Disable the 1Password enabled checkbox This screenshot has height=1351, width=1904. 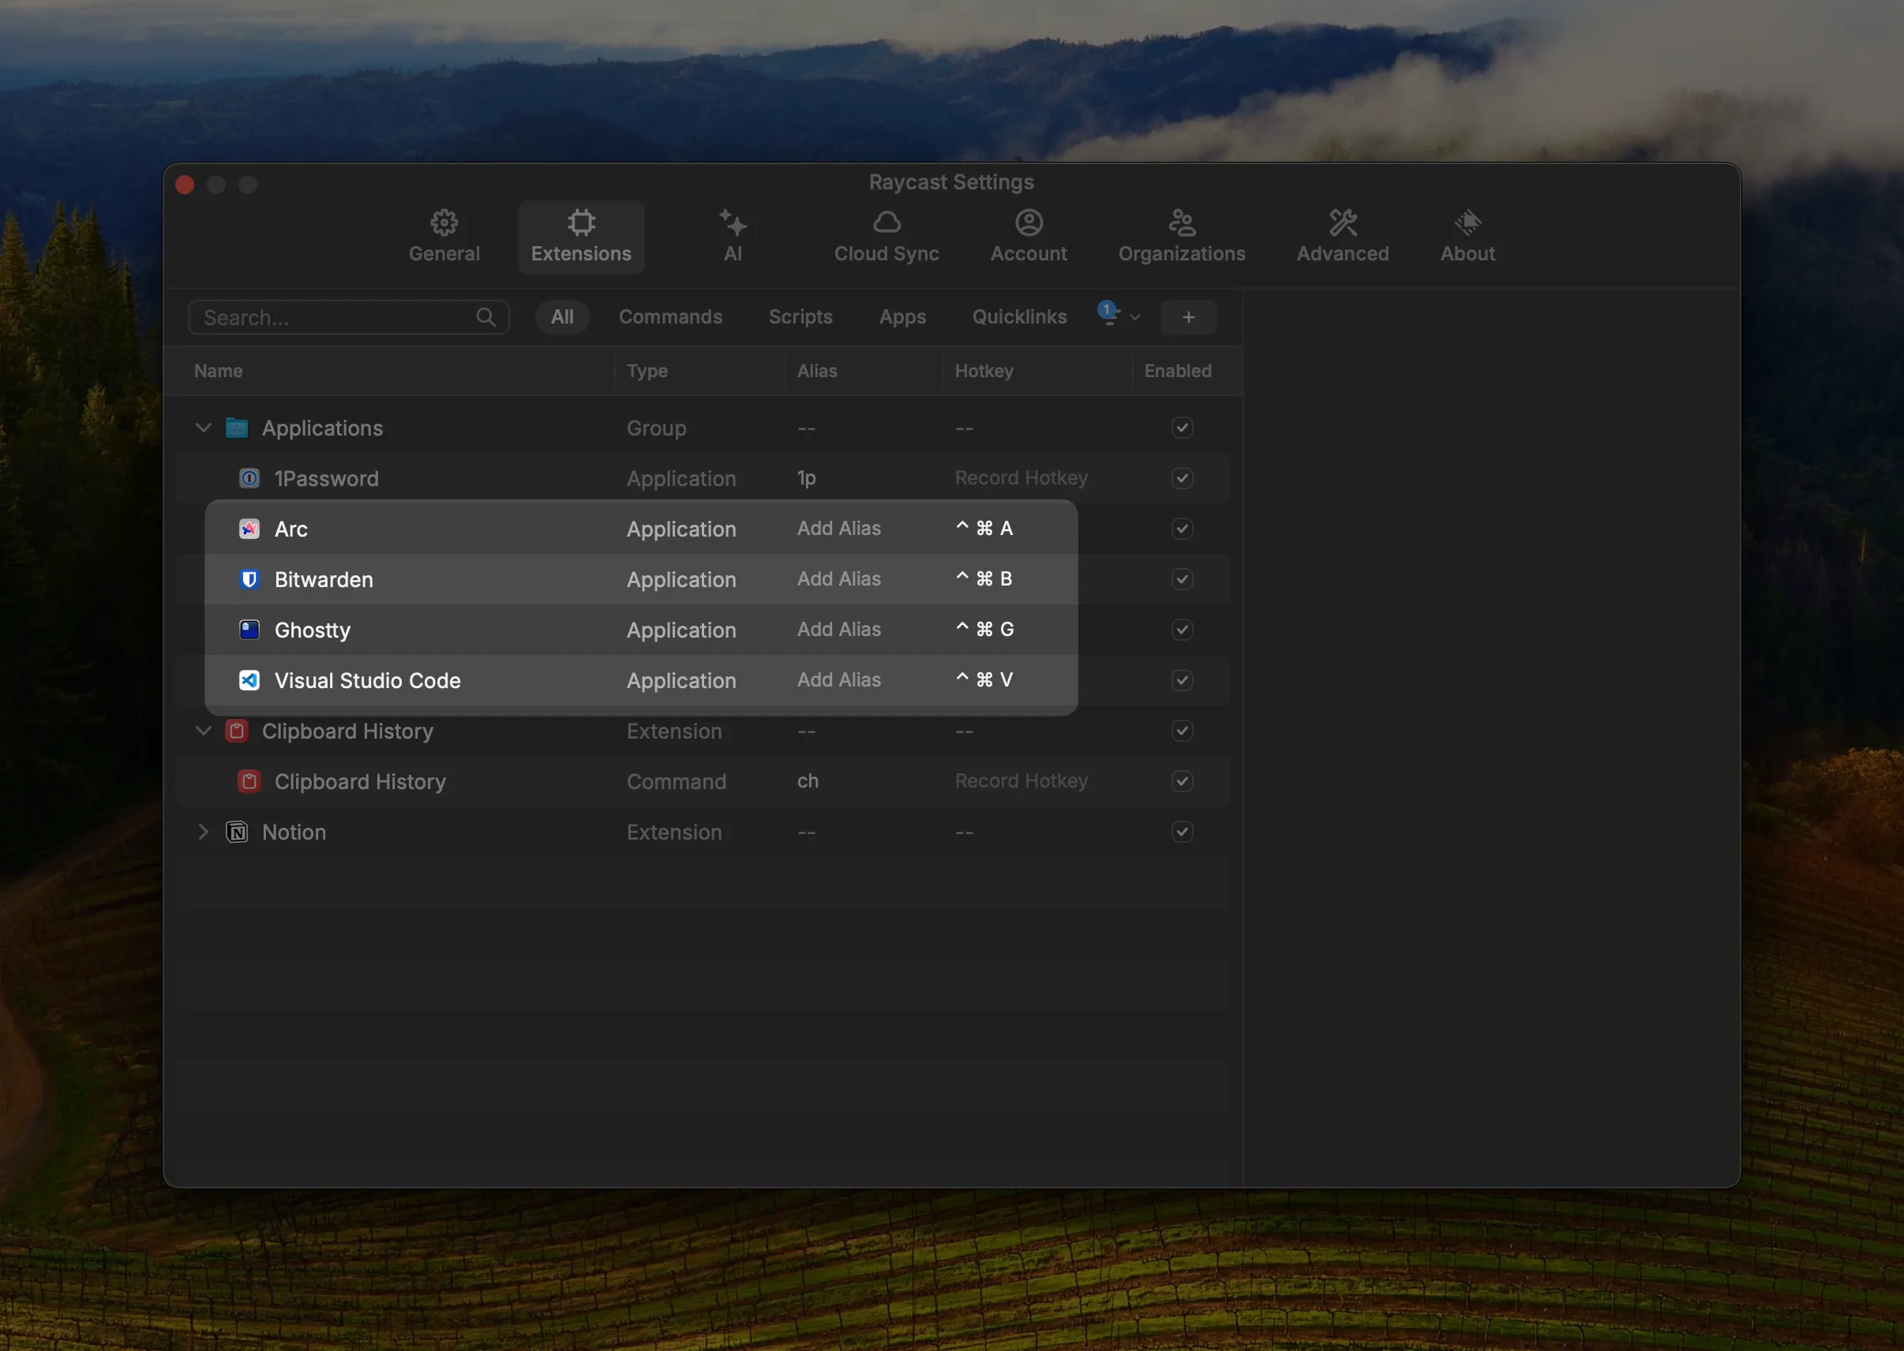[x=1182, y=478]
